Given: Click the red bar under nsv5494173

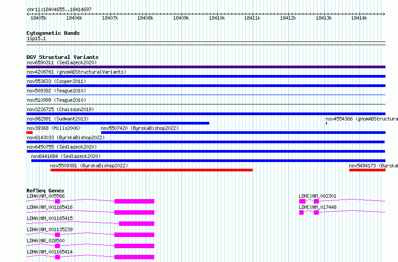Looking at the screenshot, I should click(x=367, y=170).
